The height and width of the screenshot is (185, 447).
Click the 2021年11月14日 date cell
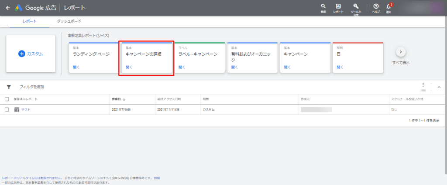pyautogui.click(x=168, y=110)
